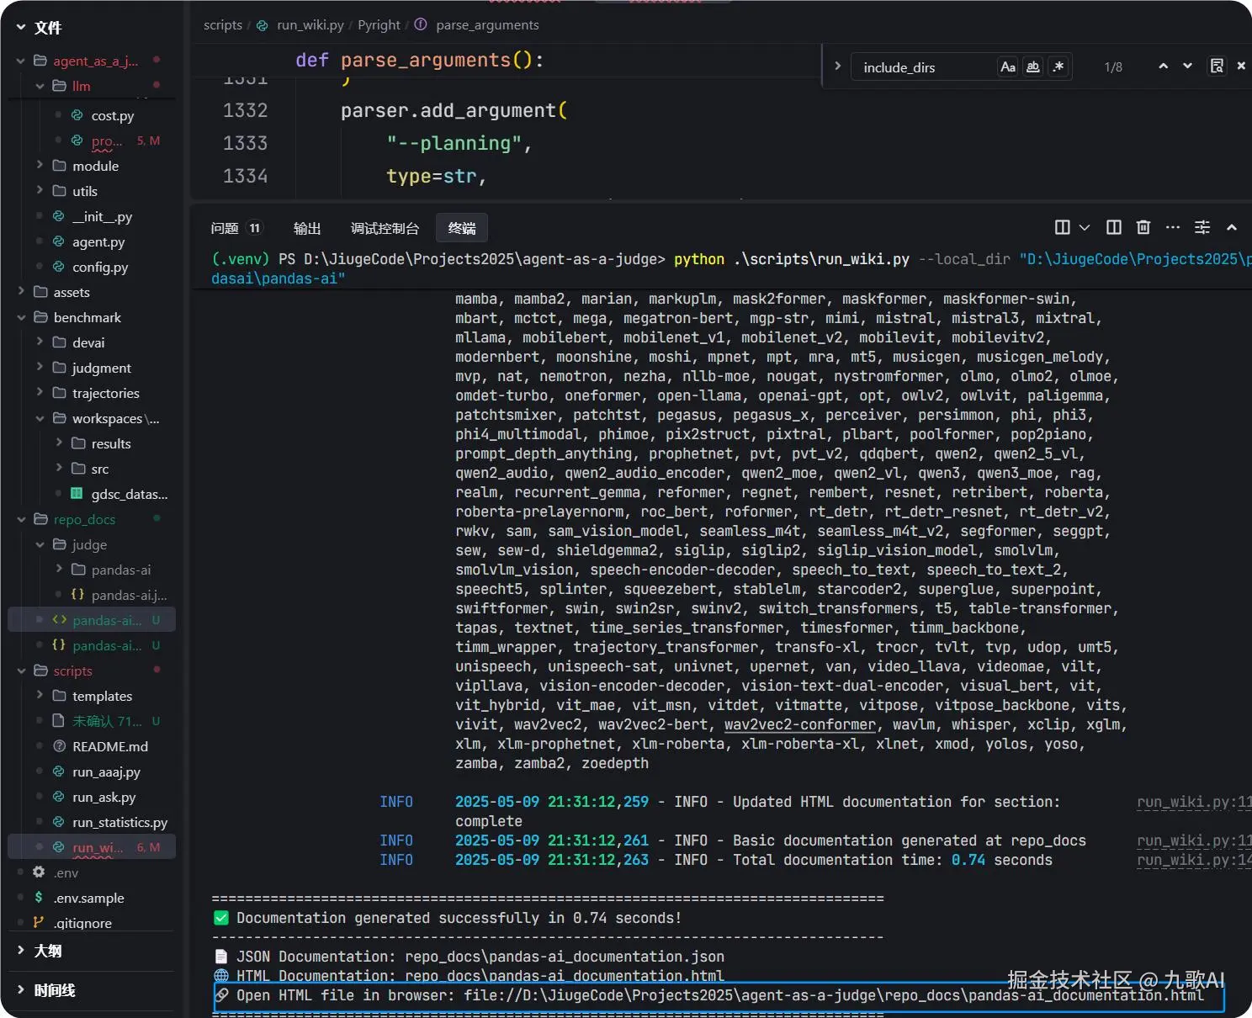Split the terminal panel
The image size is (1252, 1018).
[x=1113, y=227]
